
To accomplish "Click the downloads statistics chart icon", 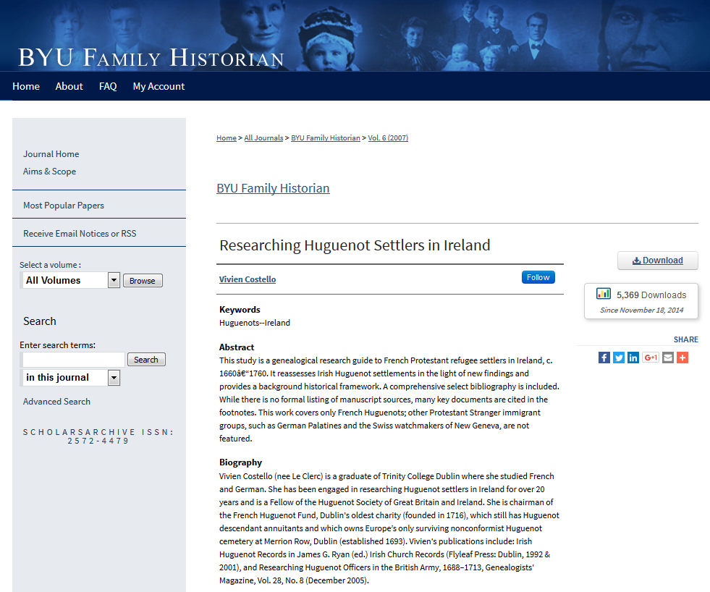I will tap(604, 294).
